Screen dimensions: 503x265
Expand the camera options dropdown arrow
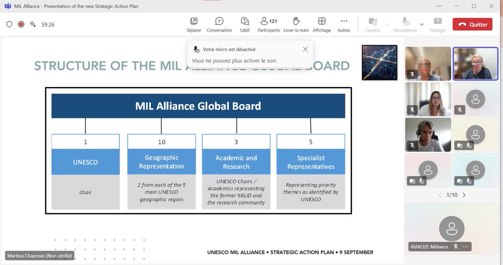387,25
